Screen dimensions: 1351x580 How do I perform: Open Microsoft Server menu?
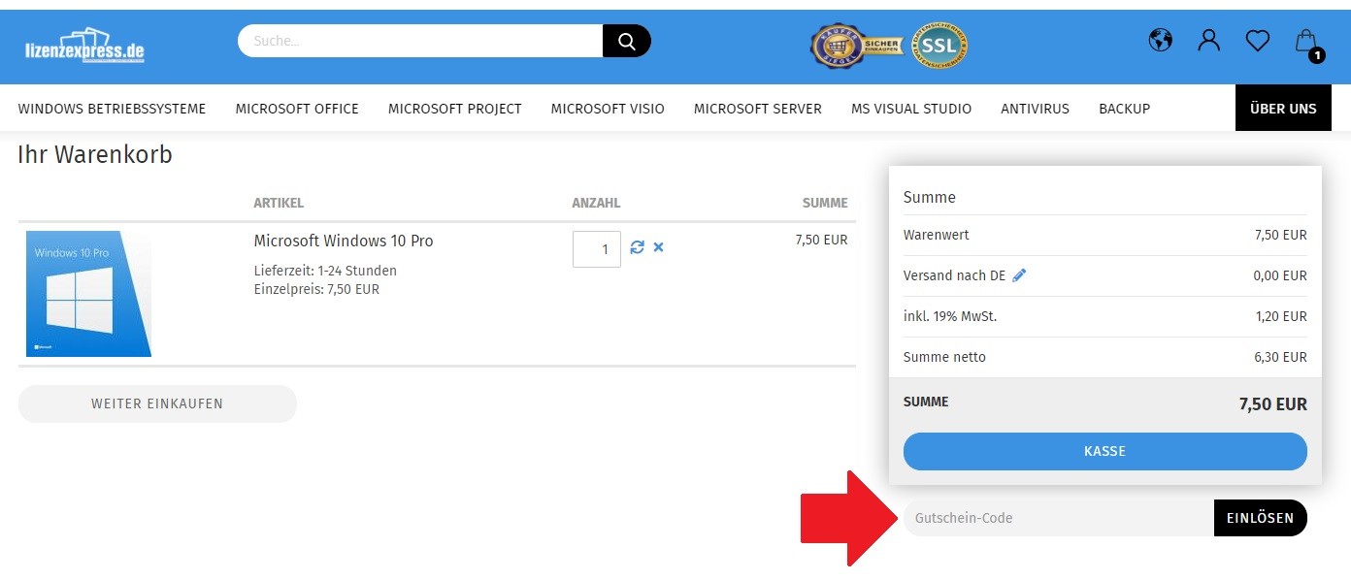(758, 109)
